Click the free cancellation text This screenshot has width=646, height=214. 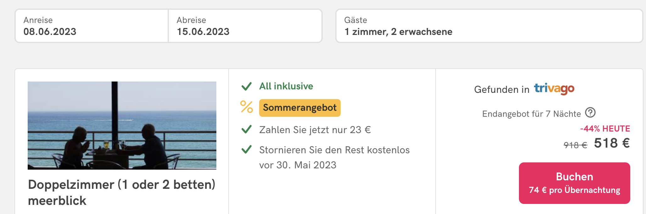pos(334,157)
